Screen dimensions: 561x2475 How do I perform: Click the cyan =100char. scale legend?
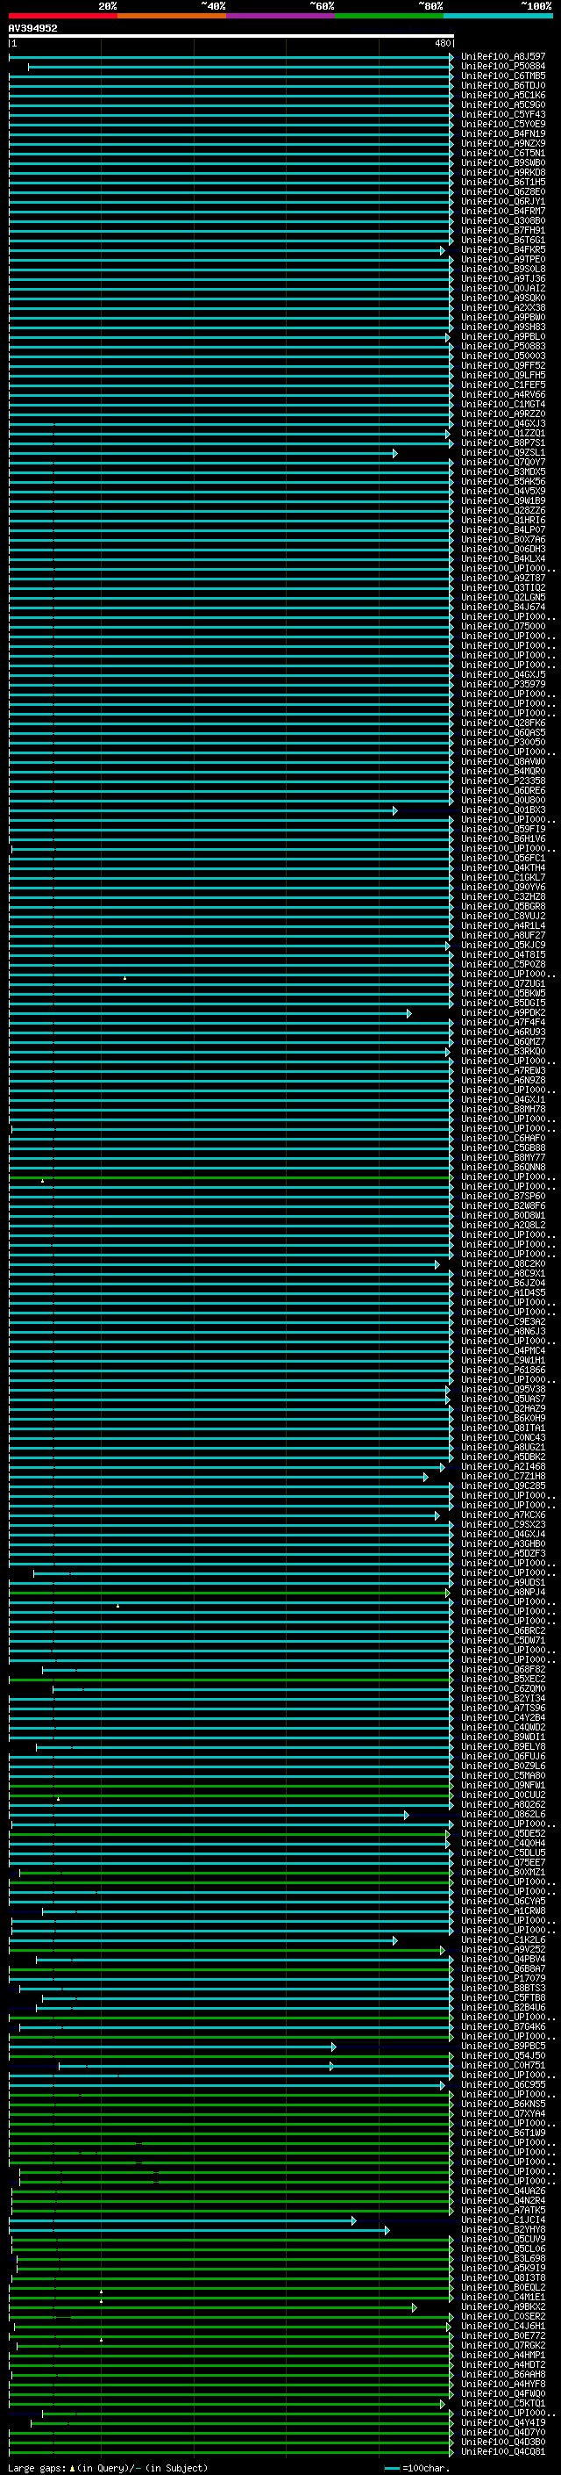pyautogui.click(x=416, y=2467)
